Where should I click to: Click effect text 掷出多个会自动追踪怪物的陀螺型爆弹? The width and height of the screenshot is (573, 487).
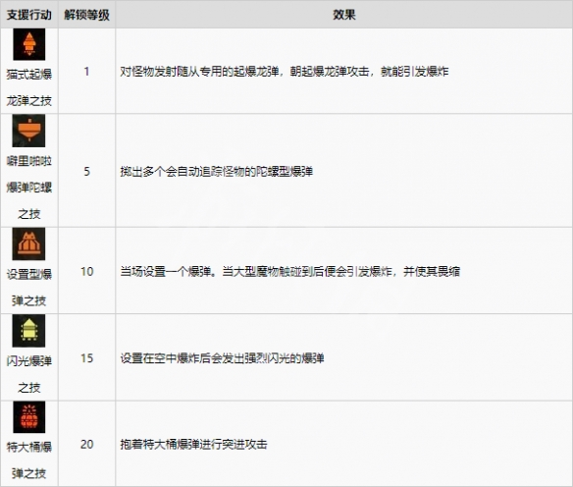(217, 172)
